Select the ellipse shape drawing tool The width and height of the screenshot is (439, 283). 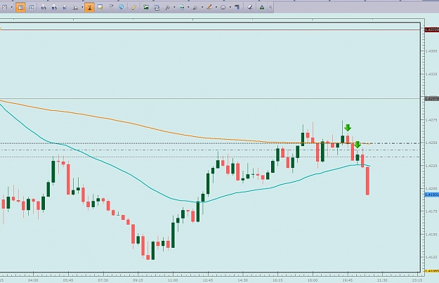(x=223, y=8)
